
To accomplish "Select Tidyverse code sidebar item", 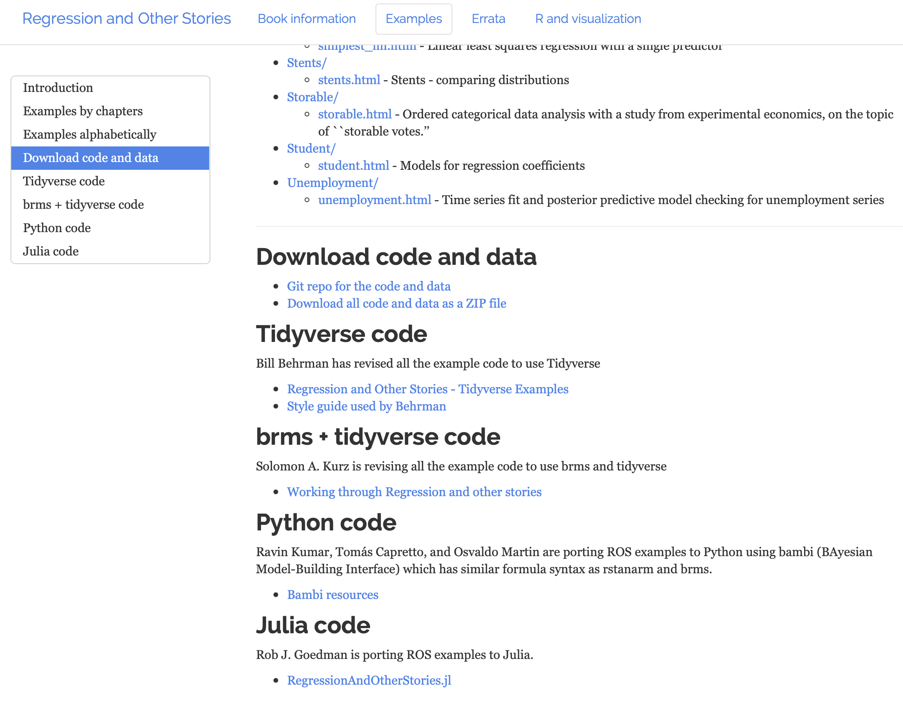I will (110, 181).
